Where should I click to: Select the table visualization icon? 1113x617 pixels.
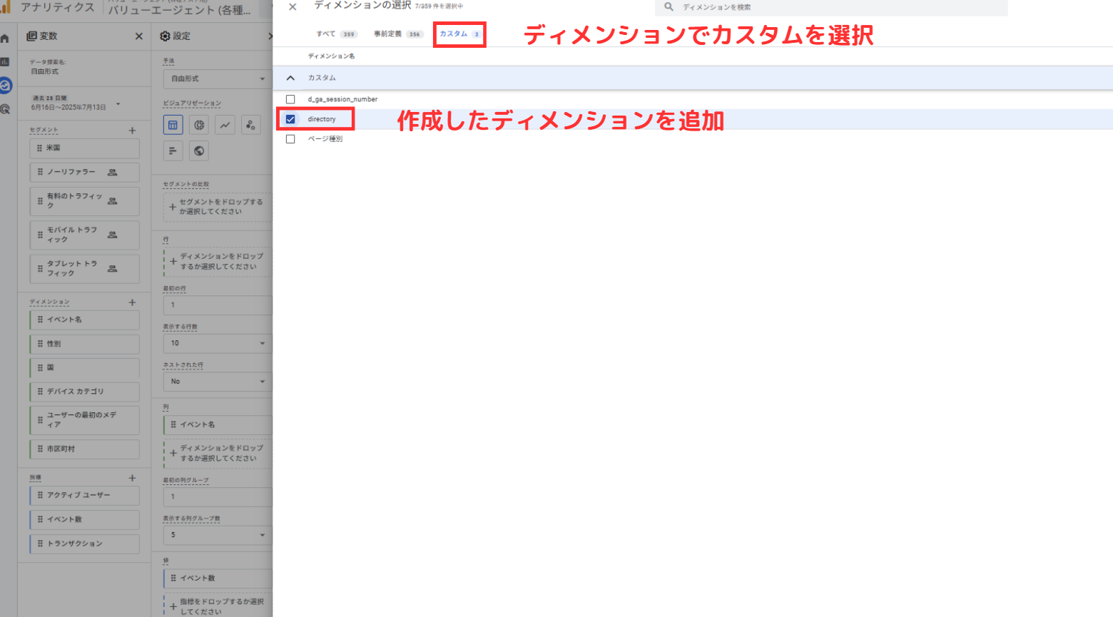coord(173,126)
